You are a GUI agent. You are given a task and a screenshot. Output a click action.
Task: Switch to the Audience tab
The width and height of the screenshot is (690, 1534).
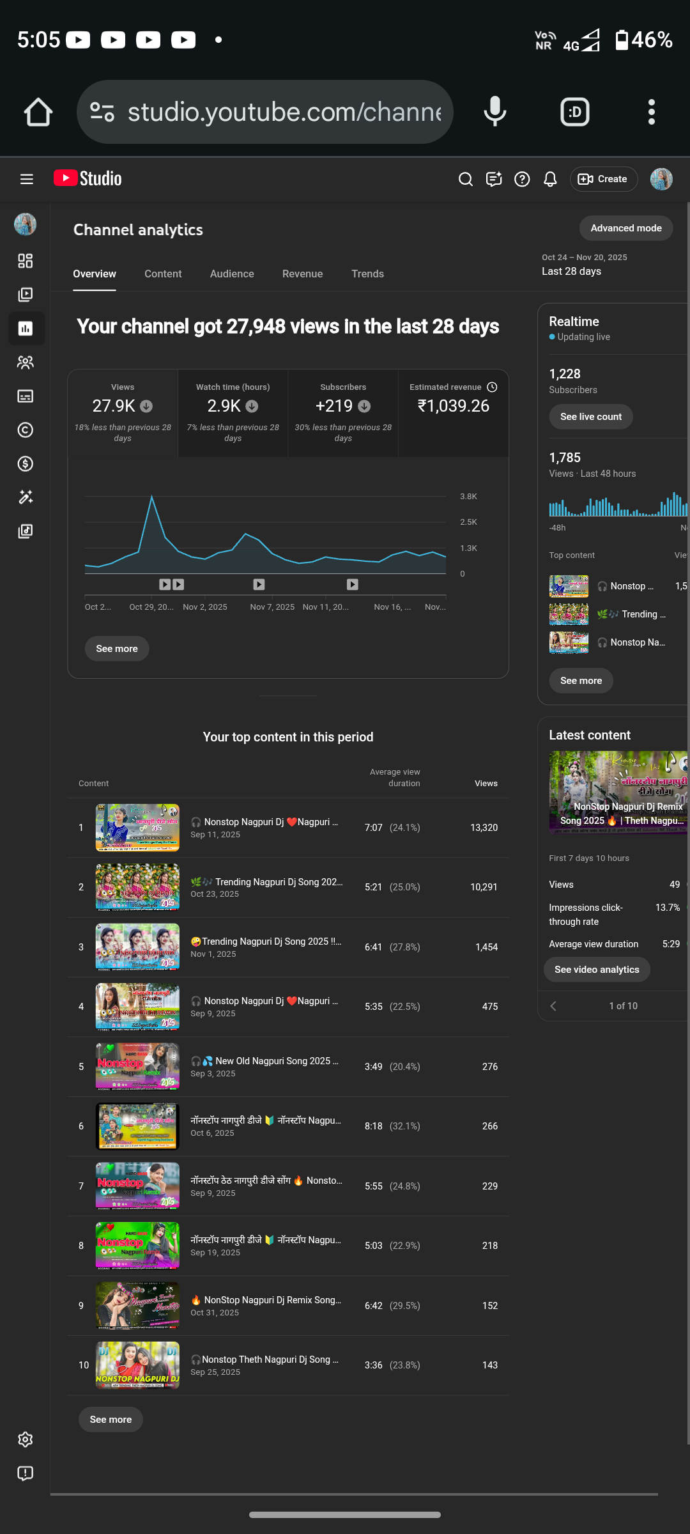pyautogui.click(x=232, y=274)
